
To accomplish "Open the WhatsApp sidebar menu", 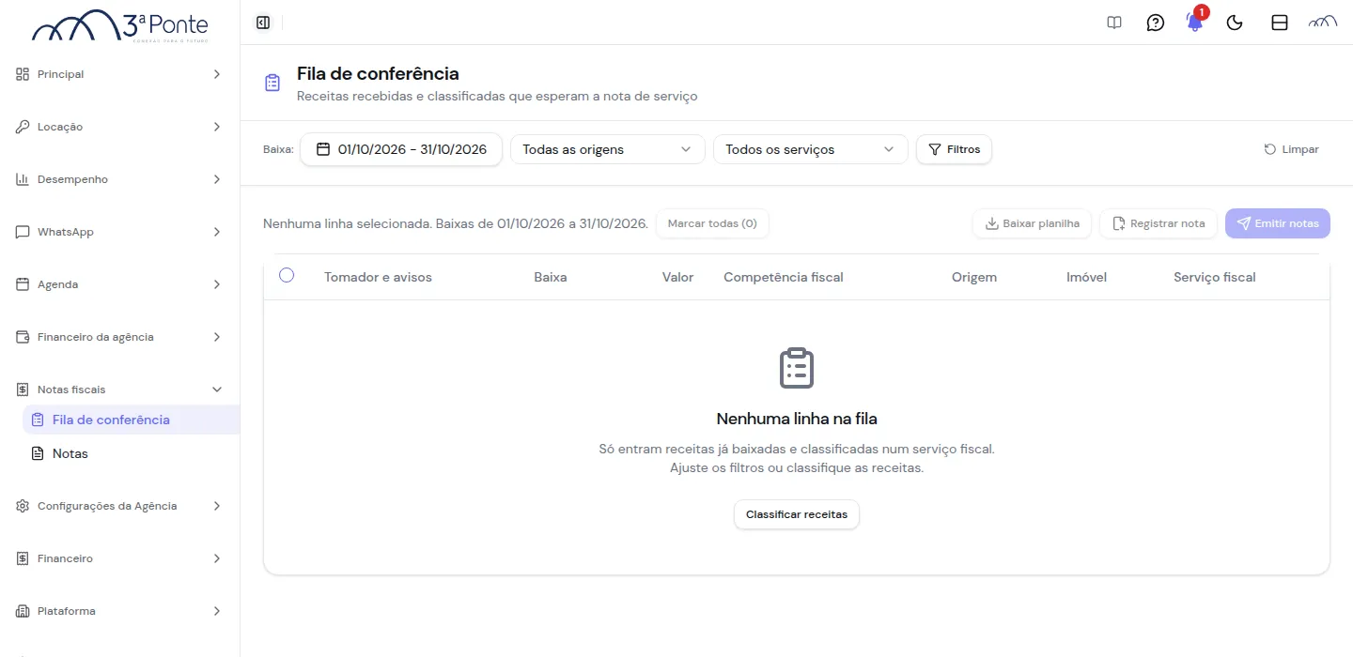I will pyautogui.click(x=119, y=232).
